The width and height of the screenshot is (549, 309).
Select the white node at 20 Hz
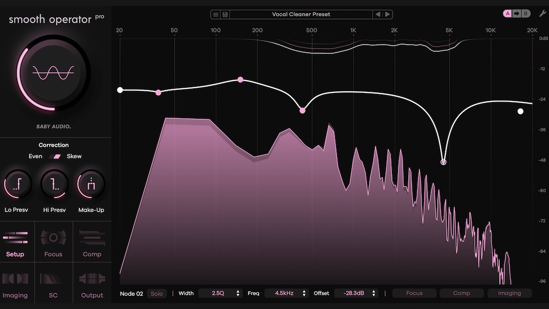tap(120, 90)
